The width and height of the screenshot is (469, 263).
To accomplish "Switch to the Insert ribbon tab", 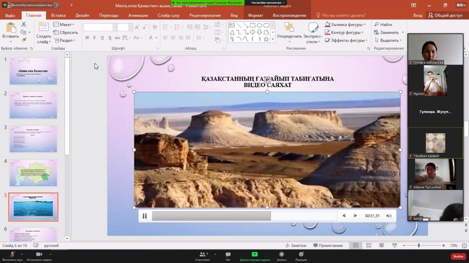I will coord(58,15).
